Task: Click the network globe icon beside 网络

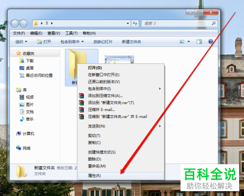Action: coord(19,148)
